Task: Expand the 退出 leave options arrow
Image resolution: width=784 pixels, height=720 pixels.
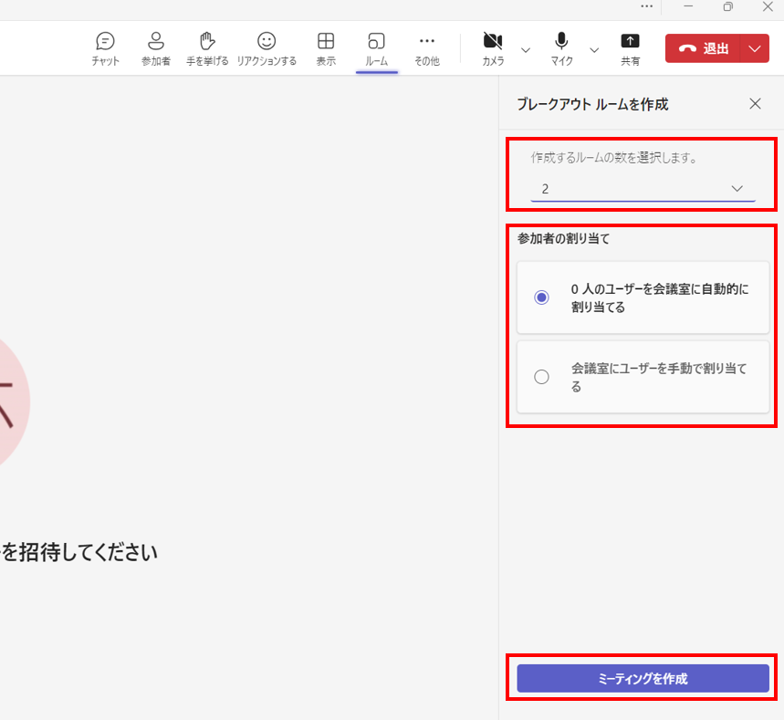Action: click(755, 48)
